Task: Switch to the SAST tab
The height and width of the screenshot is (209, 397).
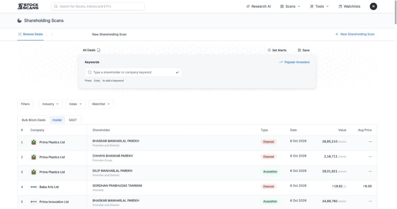Action: click(x=73, y=120)
